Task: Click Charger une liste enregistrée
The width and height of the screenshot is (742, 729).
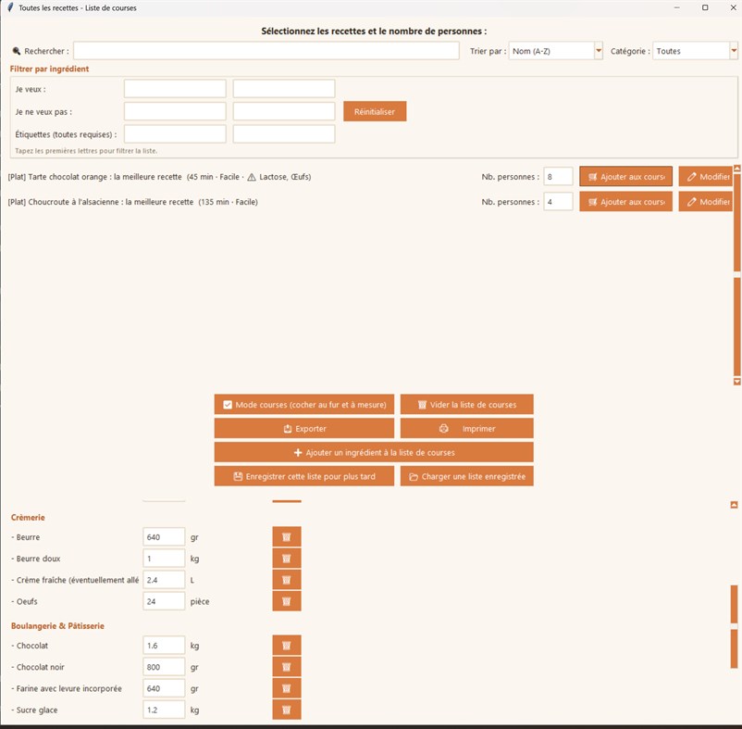Action: pyautogui.click(x=466, y=476)
